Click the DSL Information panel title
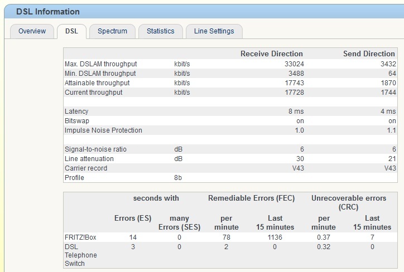The width and height of the screenshot is (404, 272). click(x=48, y=12)
